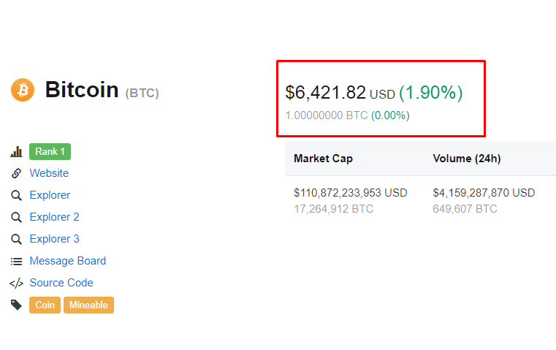Image resolution: width=556 pixels, height=350 pixels.
Task: Click the $110,872,233,953 USD market cap
Action: (351, 193)
